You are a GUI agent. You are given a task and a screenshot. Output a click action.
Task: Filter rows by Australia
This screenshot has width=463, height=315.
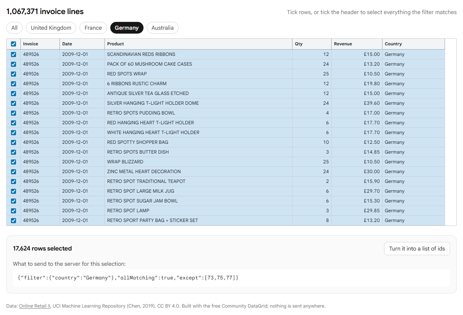point(162,28)
